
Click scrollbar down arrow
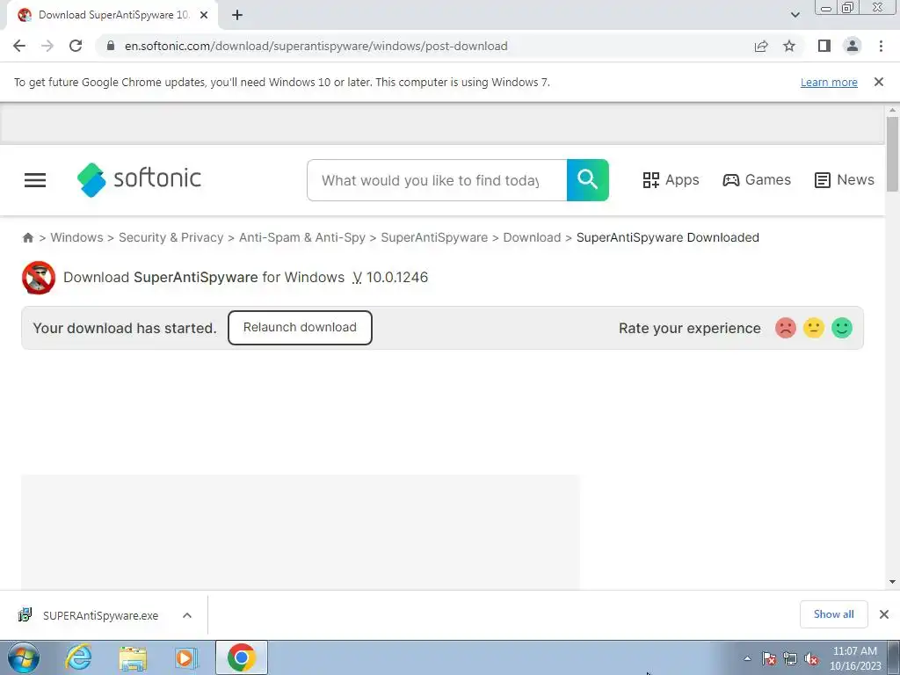pos(892,582)
